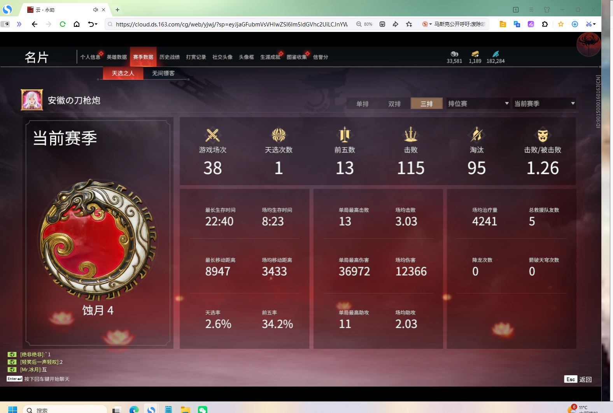Click the zoom 80% magnifier icon
613x413 pixels.
(x=359, y=24)
